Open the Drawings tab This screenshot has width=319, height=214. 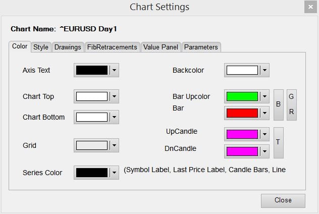click(68, 47)
